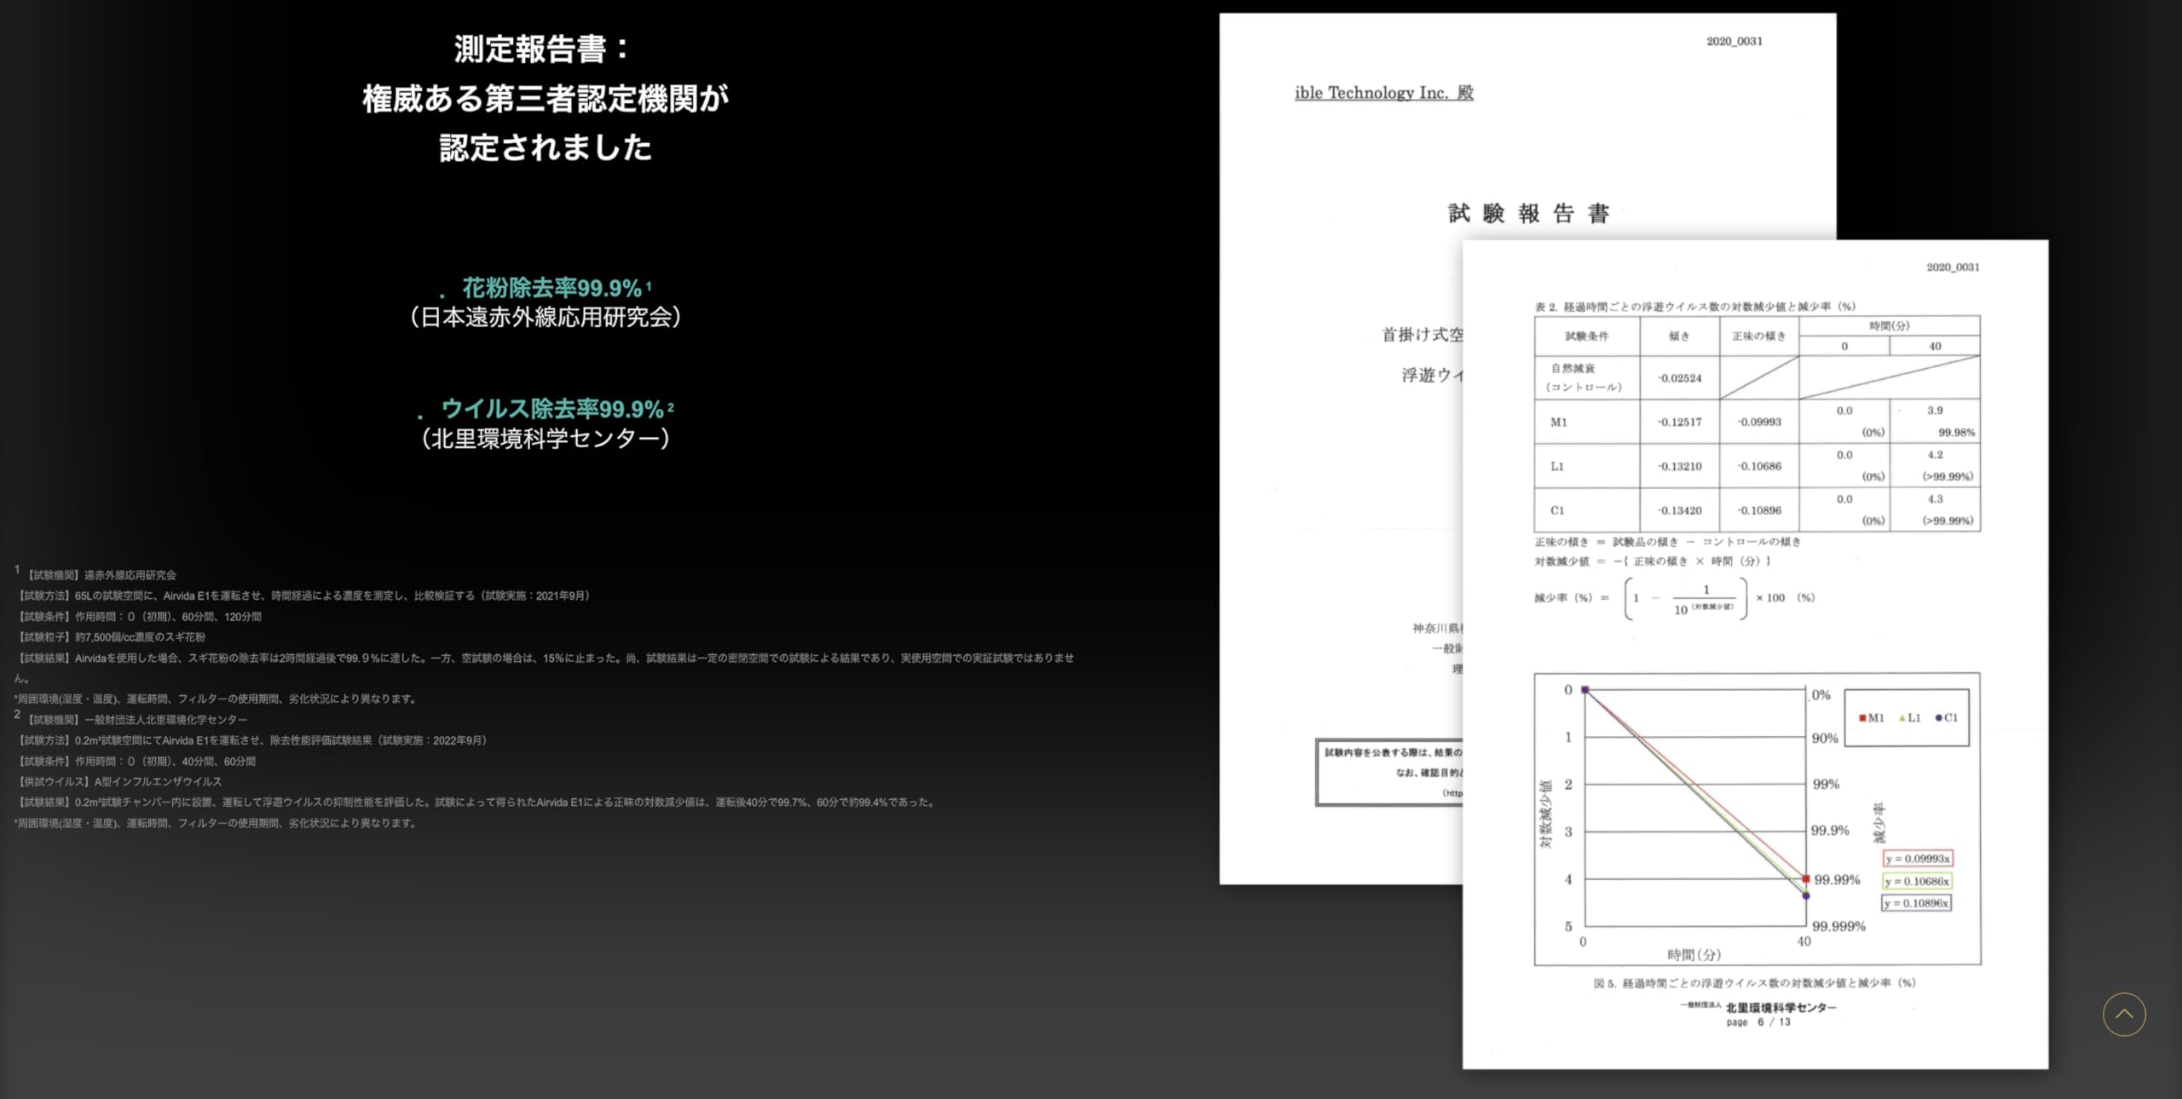Click the purple-boxed equation y = 0.10896x
Image resolution: width=2182 pixels, height=1099 pixels.
pos(1916,903)
